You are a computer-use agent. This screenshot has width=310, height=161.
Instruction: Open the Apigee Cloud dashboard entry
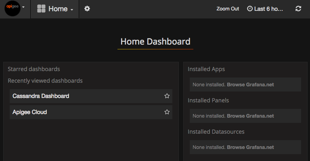pyautogui.click(x=30, y=112)
